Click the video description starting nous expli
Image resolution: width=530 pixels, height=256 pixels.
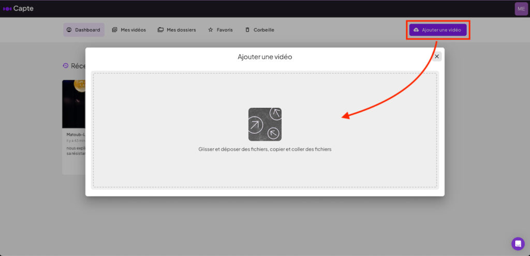pyautogui.click(x=76, y=150)
